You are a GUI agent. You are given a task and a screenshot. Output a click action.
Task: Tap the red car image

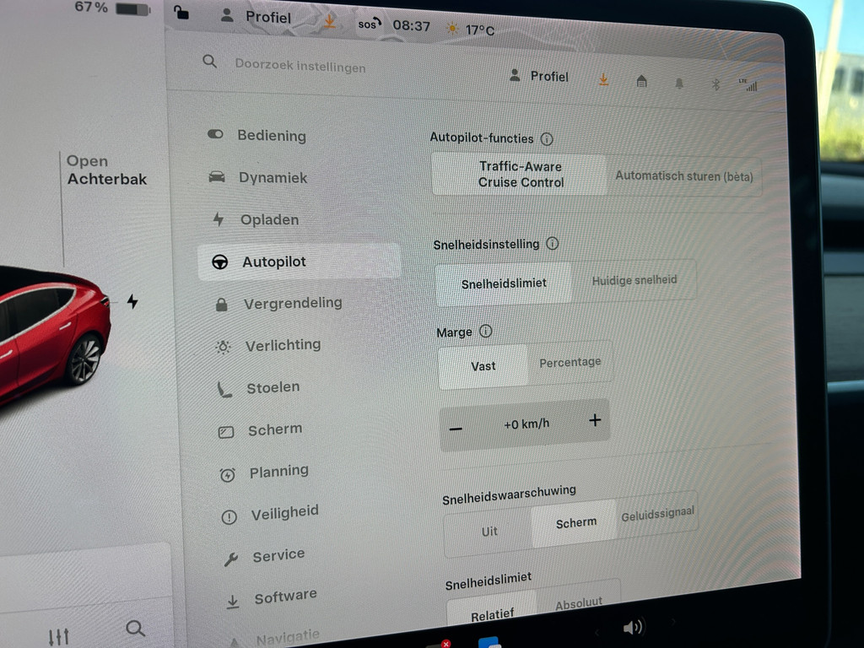(x=53, y=334)
